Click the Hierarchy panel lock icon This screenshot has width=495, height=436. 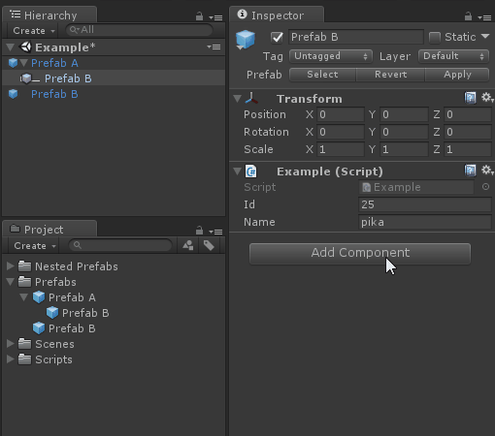pos(200,16)
